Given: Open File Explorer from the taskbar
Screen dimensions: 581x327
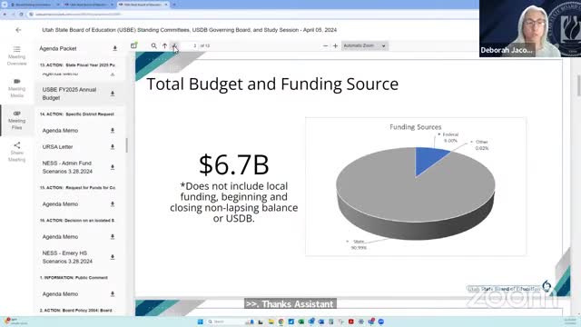Looking at the screenshot, I should [x=271, y=322].
